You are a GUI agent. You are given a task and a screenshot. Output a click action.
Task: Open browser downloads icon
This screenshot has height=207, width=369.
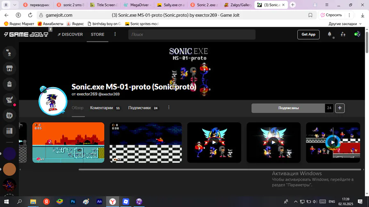(362, 15)
